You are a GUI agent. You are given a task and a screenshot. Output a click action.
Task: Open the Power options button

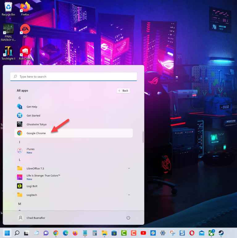128,218
